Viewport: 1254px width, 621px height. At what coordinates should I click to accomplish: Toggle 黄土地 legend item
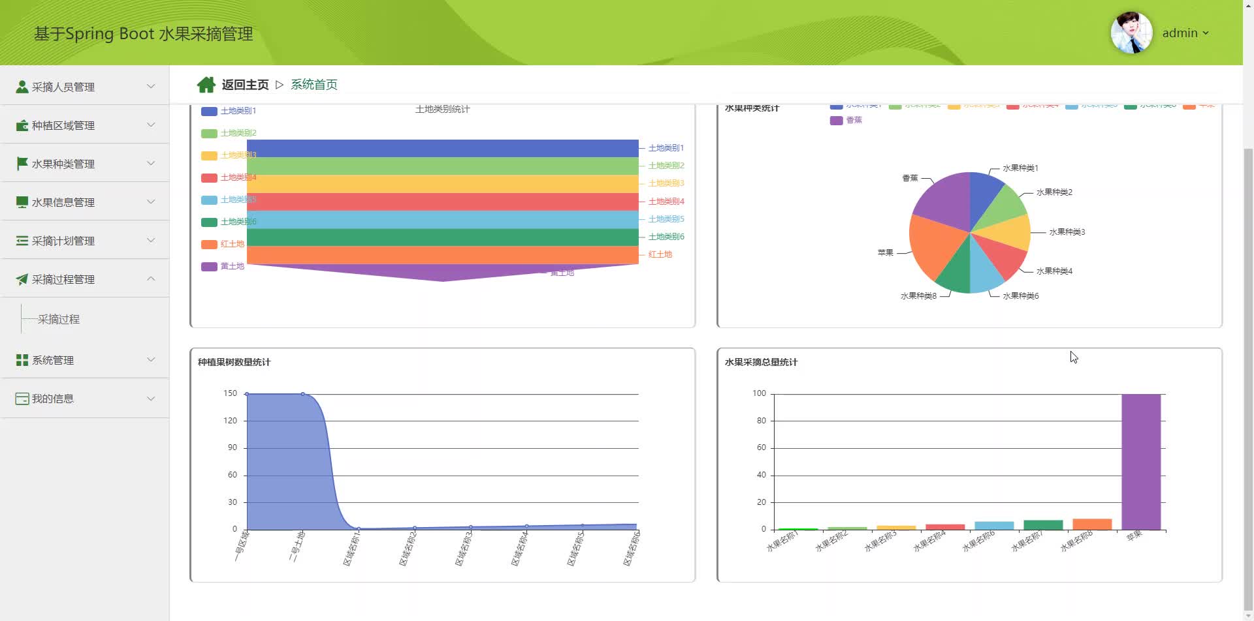pyautogui.click(x=223, y=266)
